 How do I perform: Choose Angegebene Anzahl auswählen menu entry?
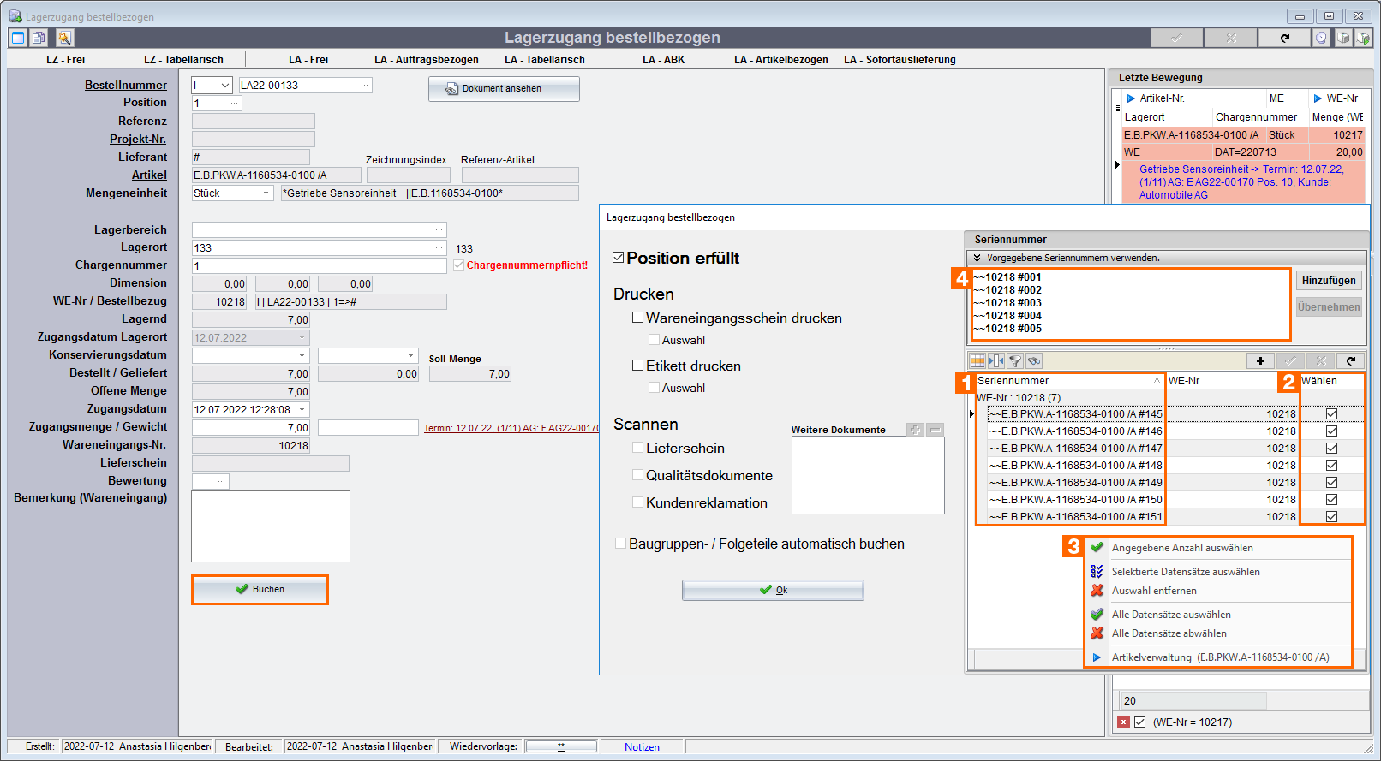pyautogui.click(x=1219, y=548)
